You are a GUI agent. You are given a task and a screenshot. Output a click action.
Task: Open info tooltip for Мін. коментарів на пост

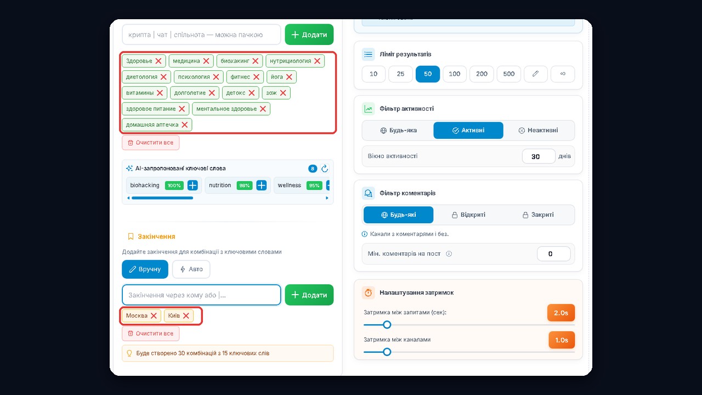(449, 254)
